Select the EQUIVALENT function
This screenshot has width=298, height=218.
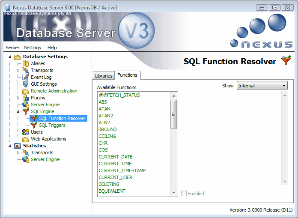[x=112, y=191]
